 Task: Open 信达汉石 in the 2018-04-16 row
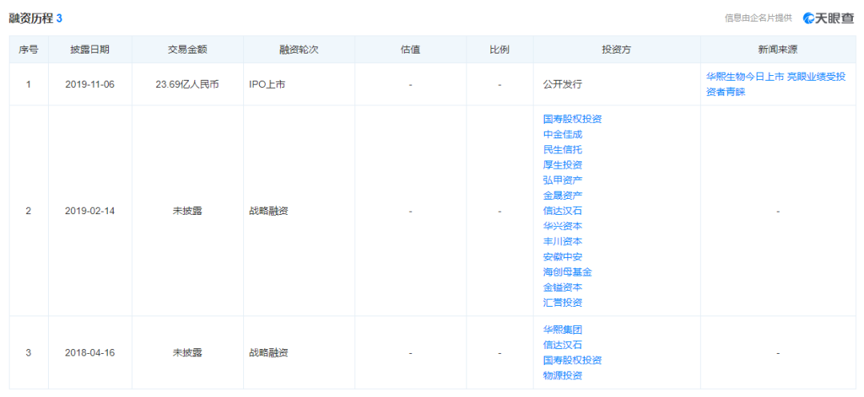(562, 345)
